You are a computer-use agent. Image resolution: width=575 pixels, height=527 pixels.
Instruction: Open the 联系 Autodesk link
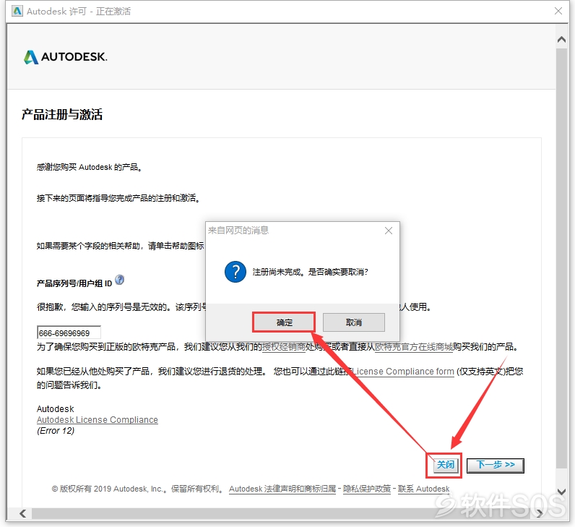(423, 489)
